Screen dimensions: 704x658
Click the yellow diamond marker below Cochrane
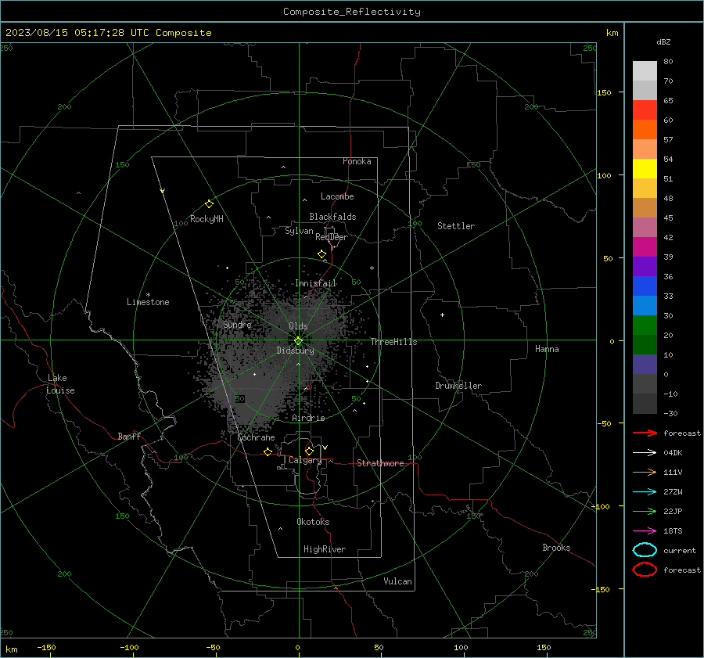pyautogui.click(x=268, y=451)
